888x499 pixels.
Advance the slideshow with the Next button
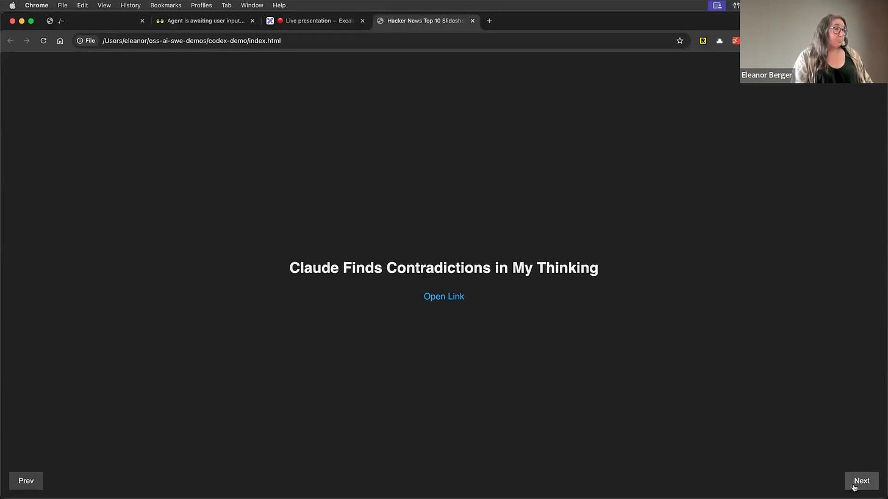pos(861,480)
